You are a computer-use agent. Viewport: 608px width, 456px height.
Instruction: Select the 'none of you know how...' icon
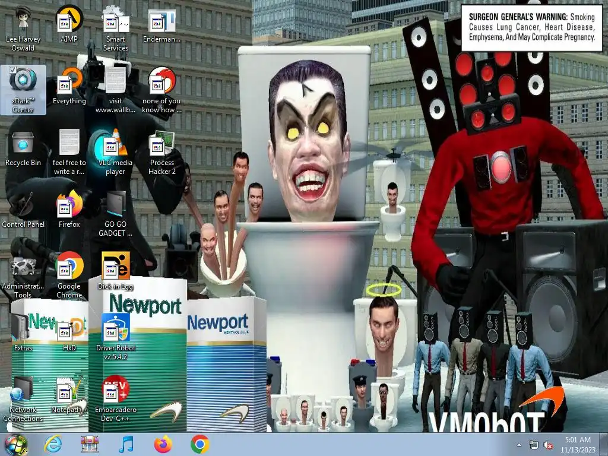(x=161, y=90)
